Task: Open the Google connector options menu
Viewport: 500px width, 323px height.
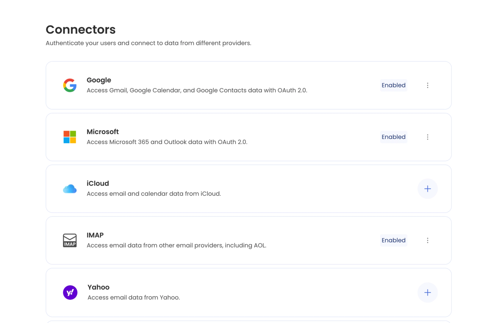Action: [427, 85]
